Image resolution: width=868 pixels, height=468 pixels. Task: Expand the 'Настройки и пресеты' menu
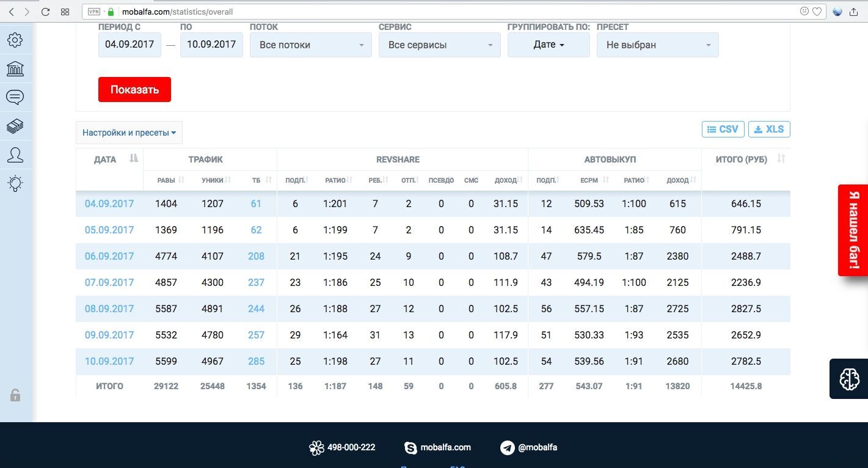[129, 133]
